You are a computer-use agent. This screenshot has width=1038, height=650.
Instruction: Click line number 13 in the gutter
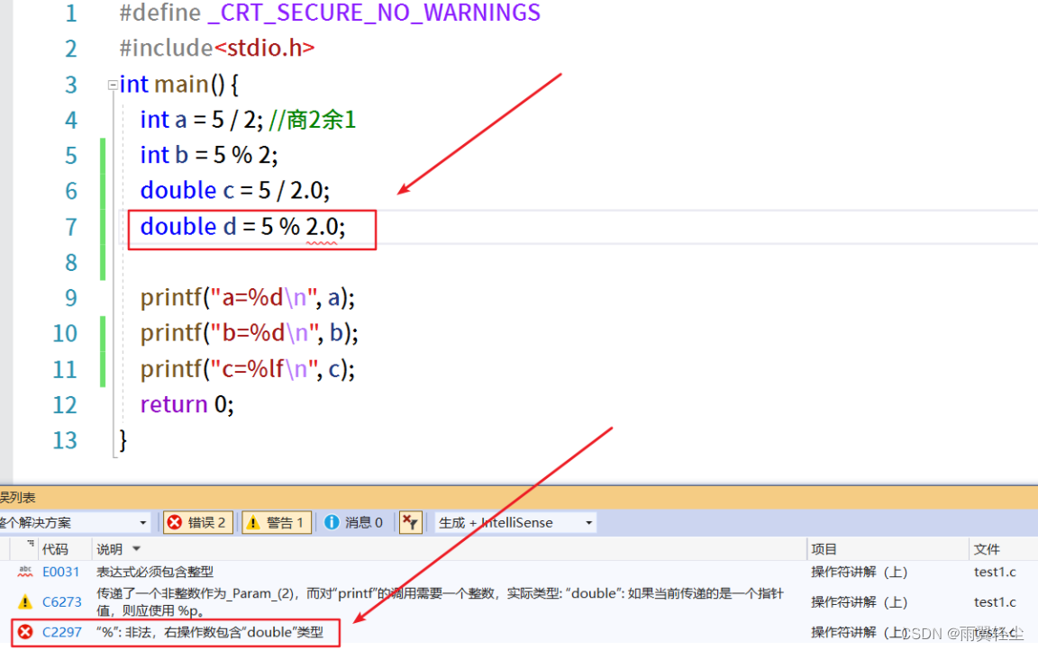click(65, 440)
